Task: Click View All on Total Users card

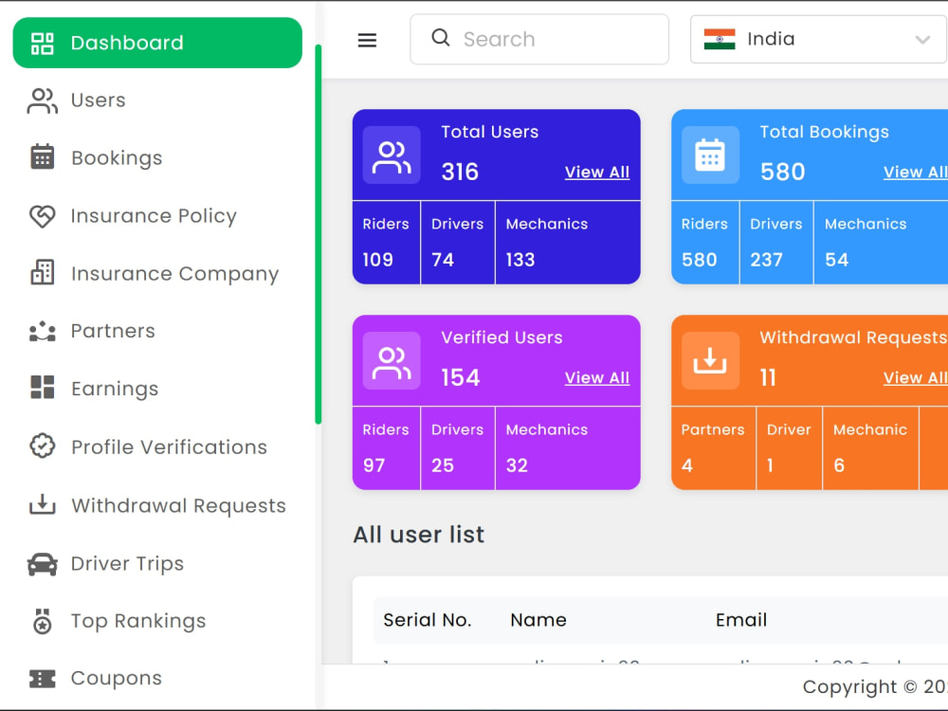Action: pos(596,173)
